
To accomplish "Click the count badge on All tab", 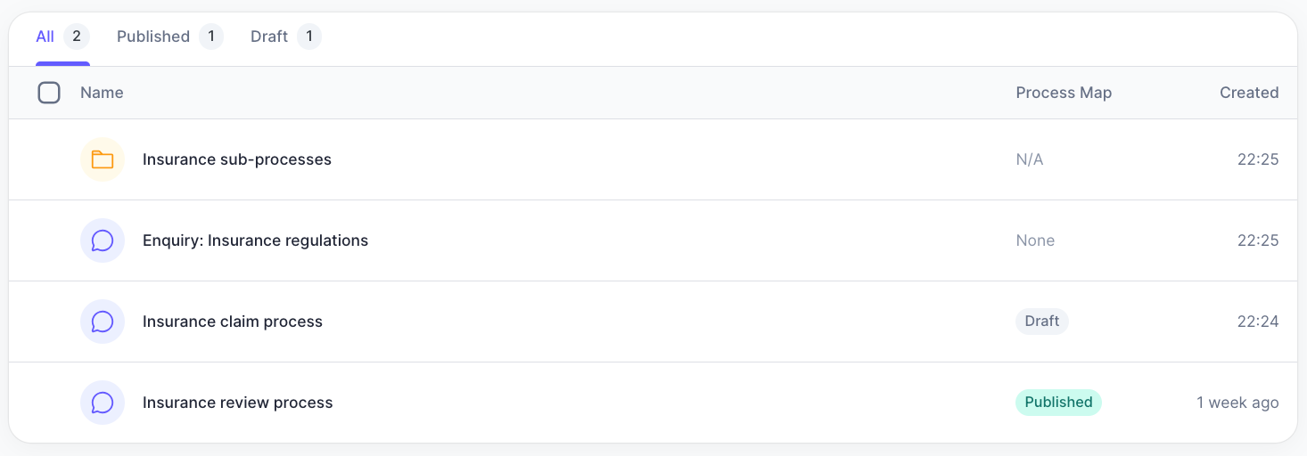I will (77, 37).
